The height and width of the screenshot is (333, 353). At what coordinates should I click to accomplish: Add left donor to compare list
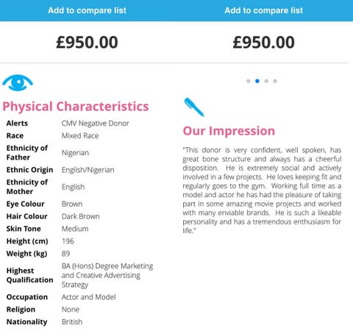[87, 10]
